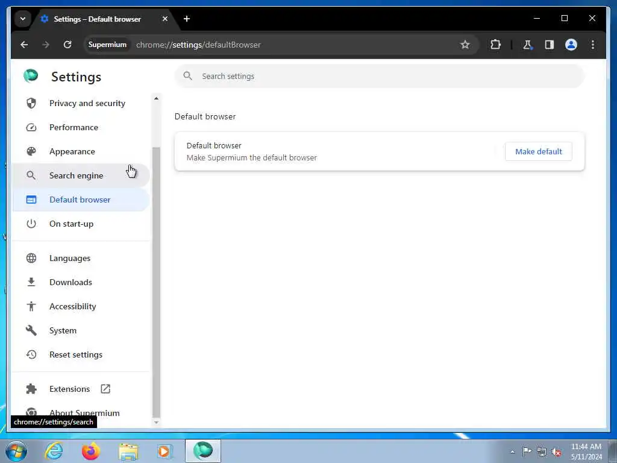The height and width of the screenshot is (463, 617).
Task: Open On start-up settings
Action: [x=80, y=224]
